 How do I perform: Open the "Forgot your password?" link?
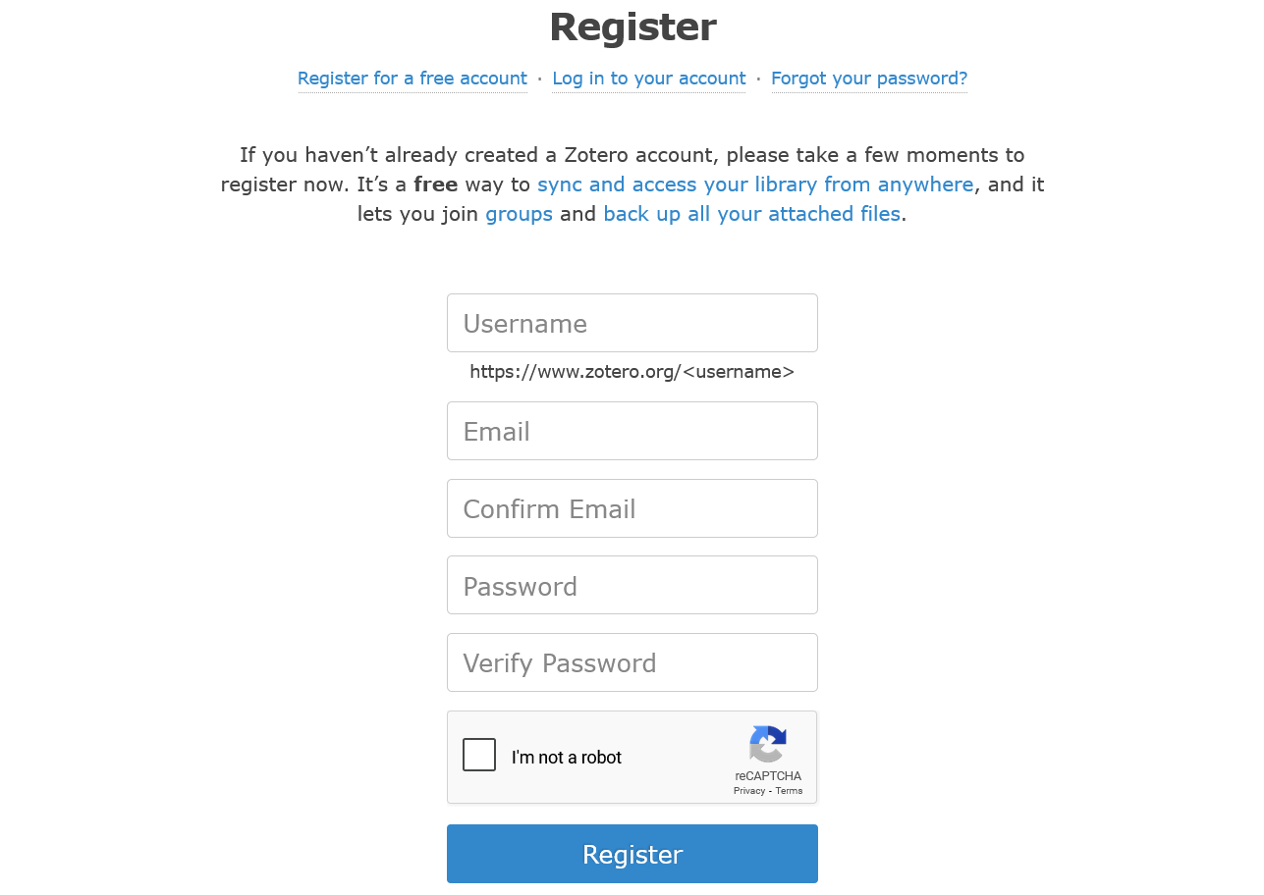click(869, 79)
